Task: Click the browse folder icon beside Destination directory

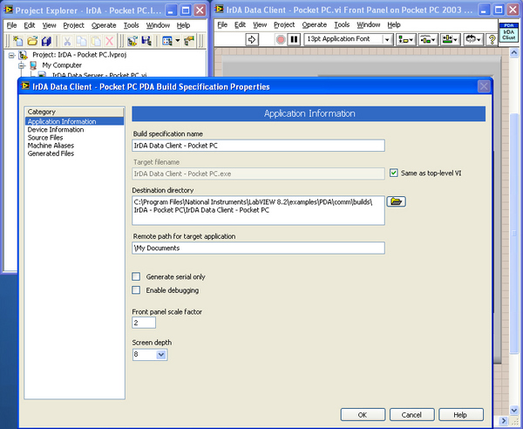Action: pos(396,201)
